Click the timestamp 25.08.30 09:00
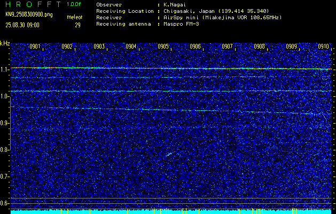Image resolution: width=336 pixels, height=214 pixels. tap(22, 25)
